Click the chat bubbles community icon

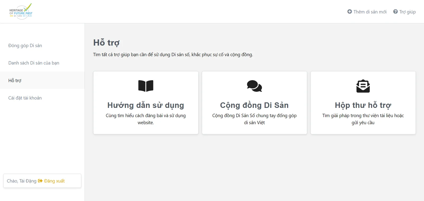[254, 86]
